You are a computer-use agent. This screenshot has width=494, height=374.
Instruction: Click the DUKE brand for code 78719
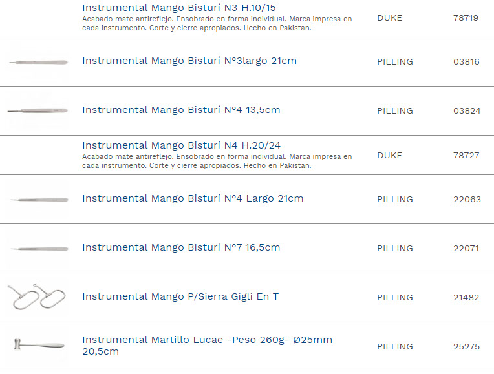(x=389, y=18)
